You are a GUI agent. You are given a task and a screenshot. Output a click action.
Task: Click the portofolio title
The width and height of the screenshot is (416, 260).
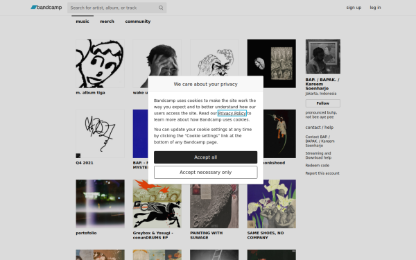pos(86,233)
